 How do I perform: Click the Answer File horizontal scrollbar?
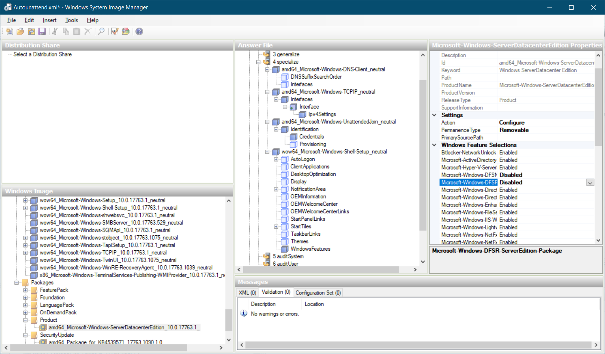coord(321,270)
